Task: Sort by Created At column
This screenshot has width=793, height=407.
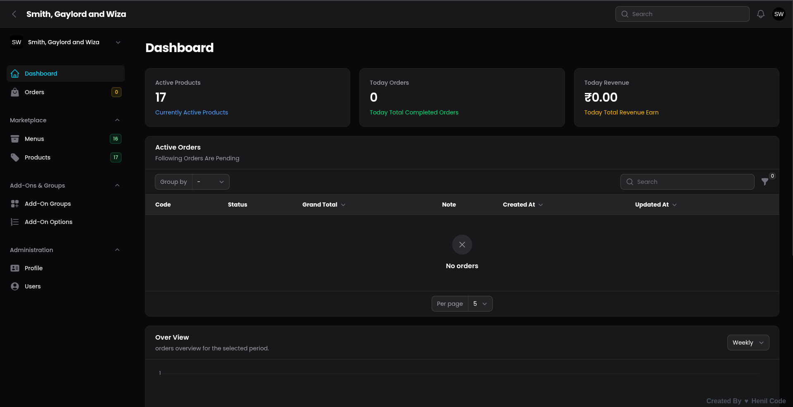Action: (x=523, y=205)
